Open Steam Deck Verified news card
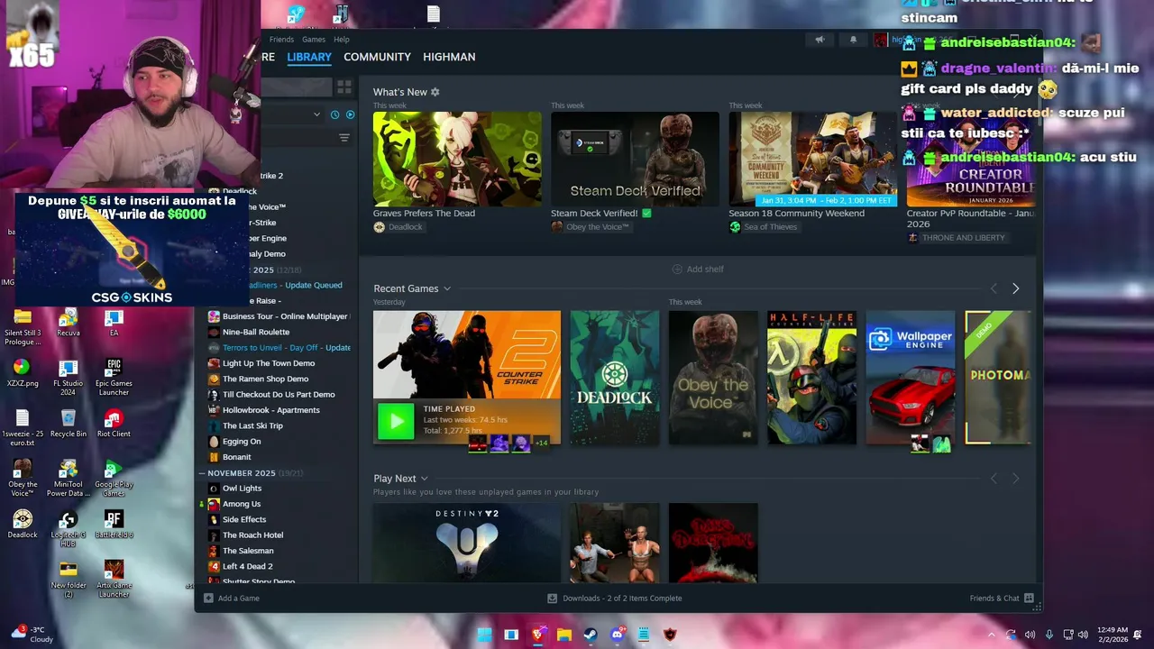The image size is (1154, 649). pos(635,159)
